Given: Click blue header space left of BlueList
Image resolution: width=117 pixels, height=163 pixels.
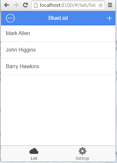Looking at the screenshot, I should 31,18.
